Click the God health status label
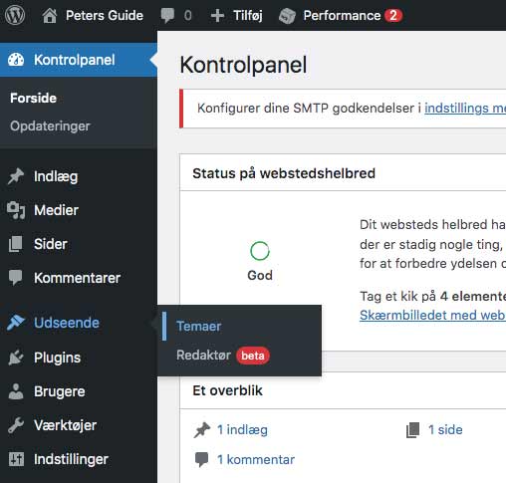The height and width of the screenshot is (483, 506). pos(260,275)
